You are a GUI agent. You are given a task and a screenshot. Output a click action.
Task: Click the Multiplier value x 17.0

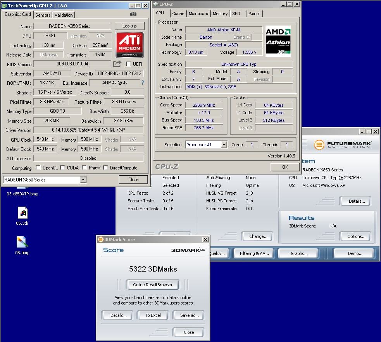pos(204,113)
